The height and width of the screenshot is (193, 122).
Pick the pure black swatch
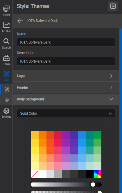89,174
